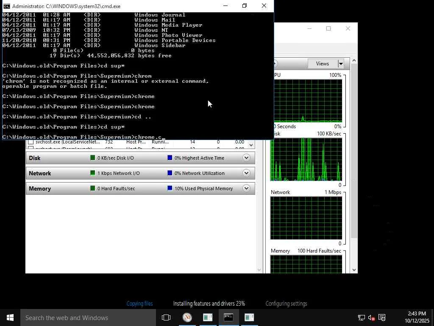Tick the svchost.exe (LocalServiceNet...) checkbox
This screenshot has height=326, width=434.
tap(31, 142)
